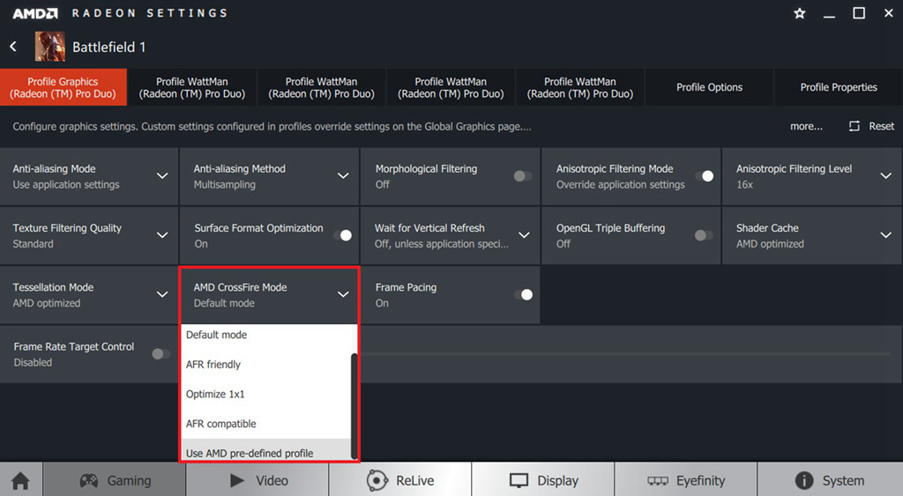Screen dimensions: 903x496
Task: Toggle the Frame Pacing switch
Action: [x=523, y=294]
